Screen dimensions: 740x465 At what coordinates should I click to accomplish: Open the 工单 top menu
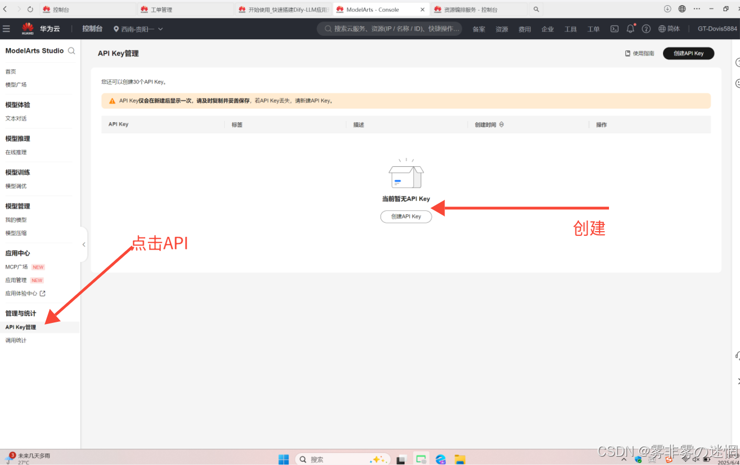pos(593,29)
